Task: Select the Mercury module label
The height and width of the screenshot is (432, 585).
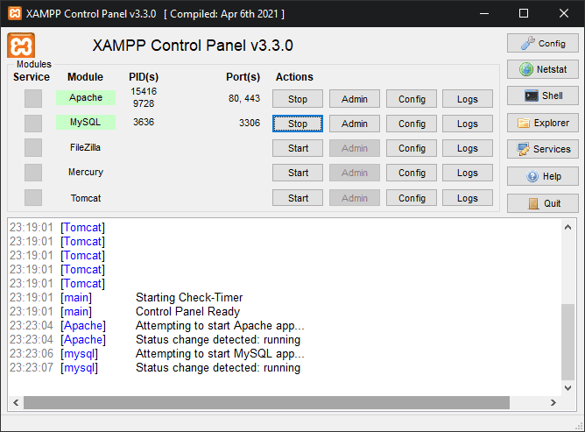Action: [x=86, y=172]
